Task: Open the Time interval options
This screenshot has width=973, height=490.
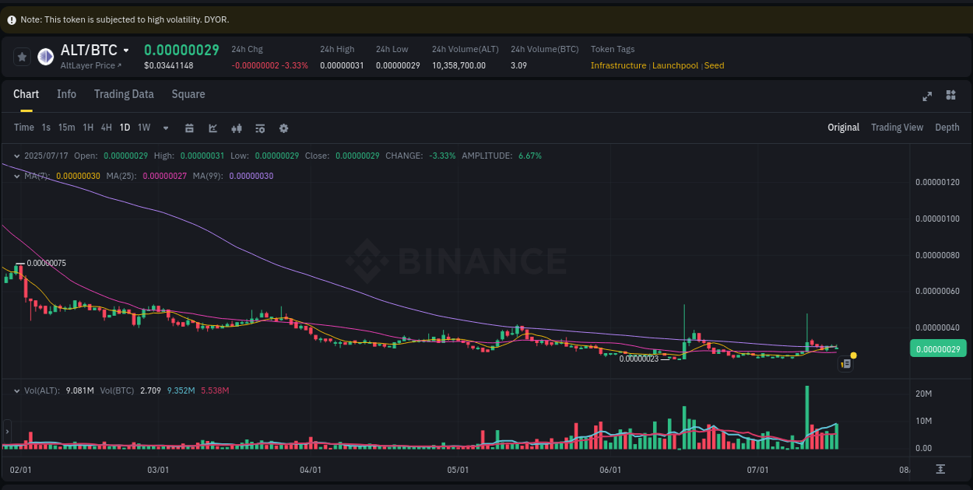Action: [x=23, y=128]
